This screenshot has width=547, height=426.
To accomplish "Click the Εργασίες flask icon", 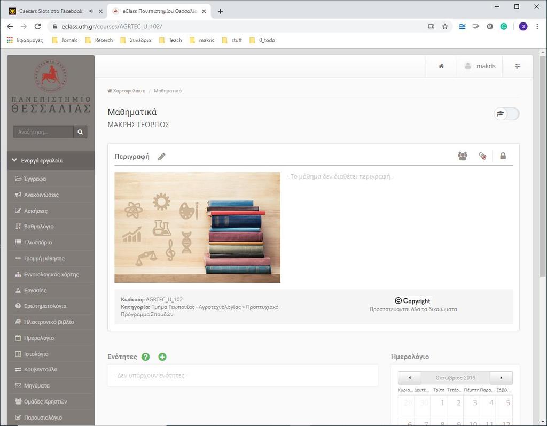I will (x=18, y=290).
